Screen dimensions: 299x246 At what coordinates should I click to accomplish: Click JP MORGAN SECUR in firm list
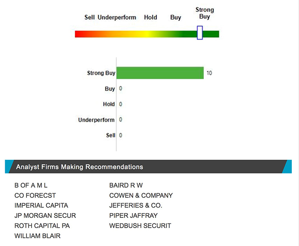pyautogui.click(x=45, y=216)
